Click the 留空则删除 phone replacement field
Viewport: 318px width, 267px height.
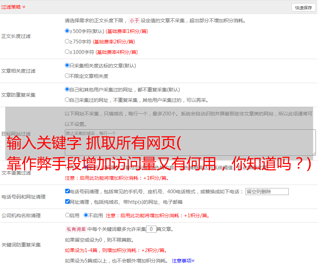coord(267,192)
